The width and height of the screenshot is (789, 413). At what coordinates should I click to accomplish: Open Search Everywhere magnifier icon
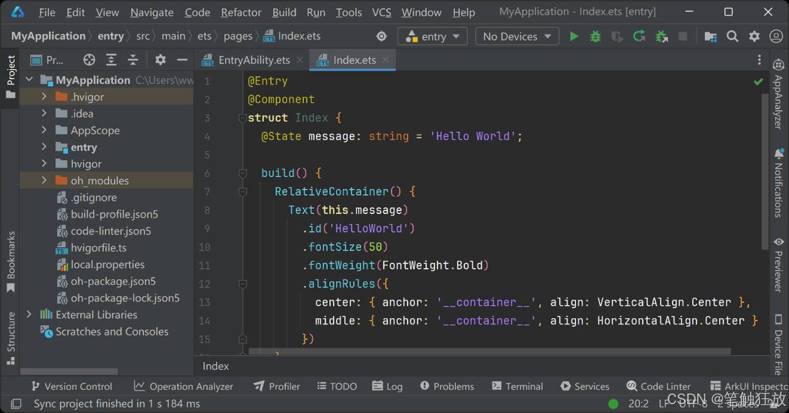click(x=732, y=36)
